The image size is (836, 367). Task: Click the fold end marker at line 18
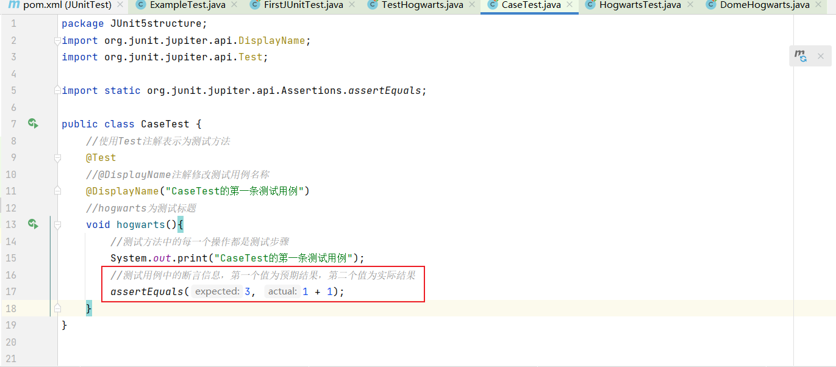[x=58, y=308]
